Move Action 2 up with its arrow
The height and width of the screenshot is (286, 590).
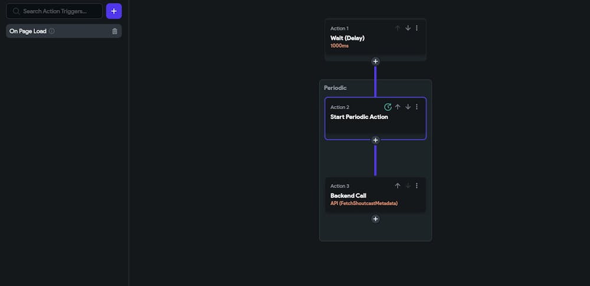(x=398, y=107)
